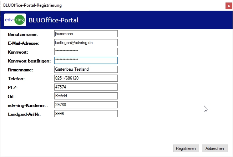233x157 pixels.
Task: Click the window title bar text
Action: (x=32, y=5)
